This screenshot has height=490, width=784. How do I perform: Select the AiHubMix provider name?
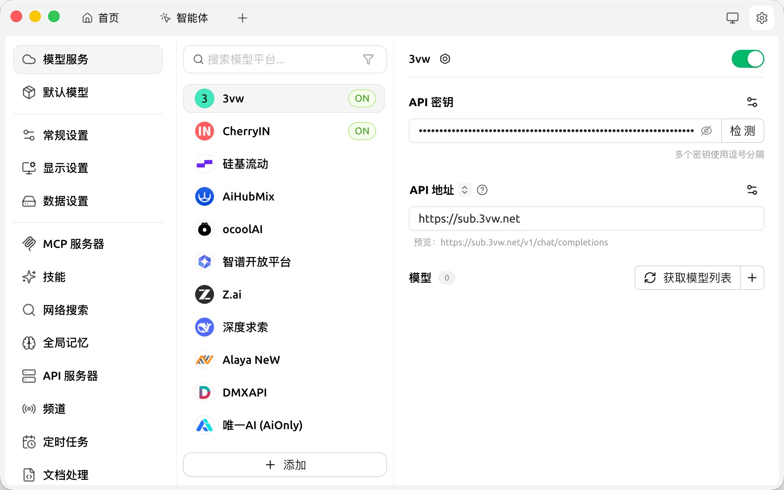[x=248, y=196]
